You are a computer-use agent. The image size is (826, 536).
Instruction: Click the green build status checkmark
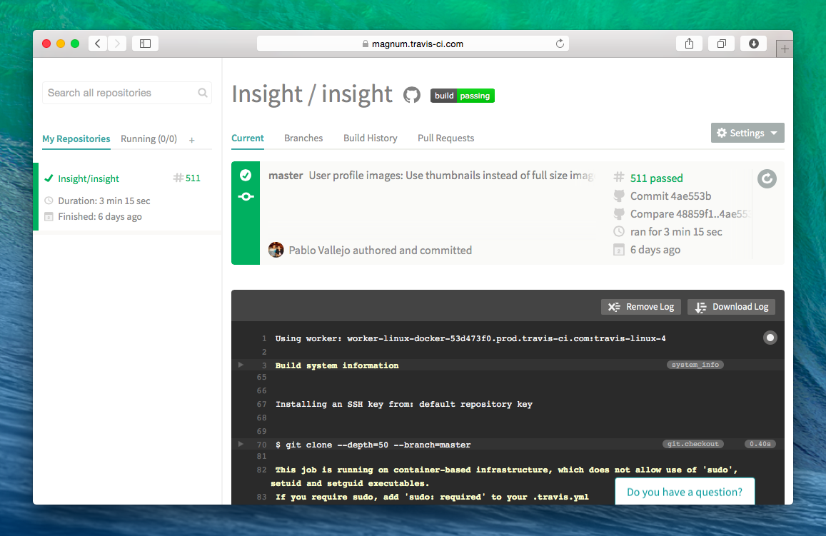coord(246,176)
